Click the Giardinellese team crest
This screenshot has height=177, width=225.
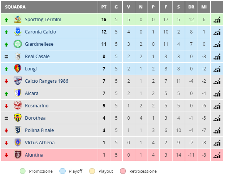click(x=18, y=44)
